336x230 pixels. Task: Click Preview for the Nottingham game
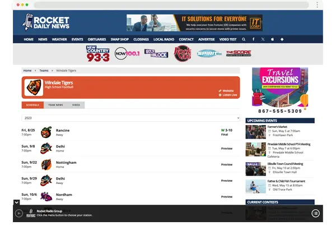click(x=226, y=164)
